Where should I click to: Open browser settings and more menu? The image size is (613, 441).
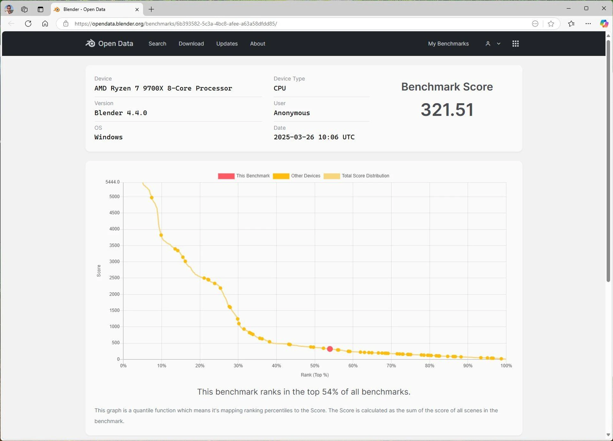(588, 24)
